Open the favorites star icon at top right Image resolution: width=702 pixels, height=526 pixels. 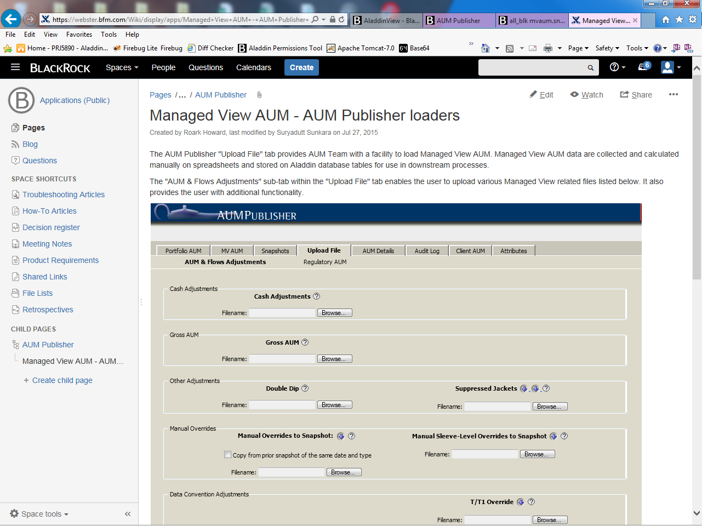(x=679, y=19)
